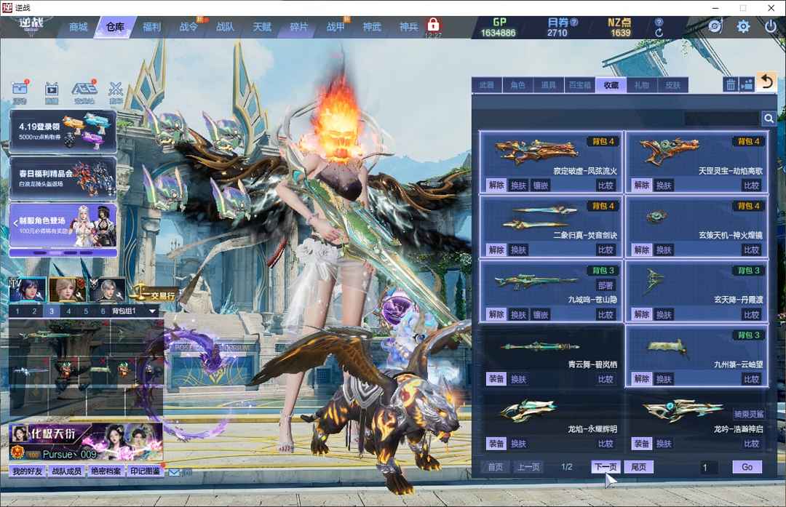Screen dimensions: 786x507
Task: Select the blonde character portrait
Action: pyautogui.click(x=68, y=289)
